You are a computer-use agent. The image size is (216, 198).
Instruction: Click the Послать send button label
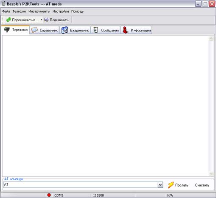(x=182, y=185)
